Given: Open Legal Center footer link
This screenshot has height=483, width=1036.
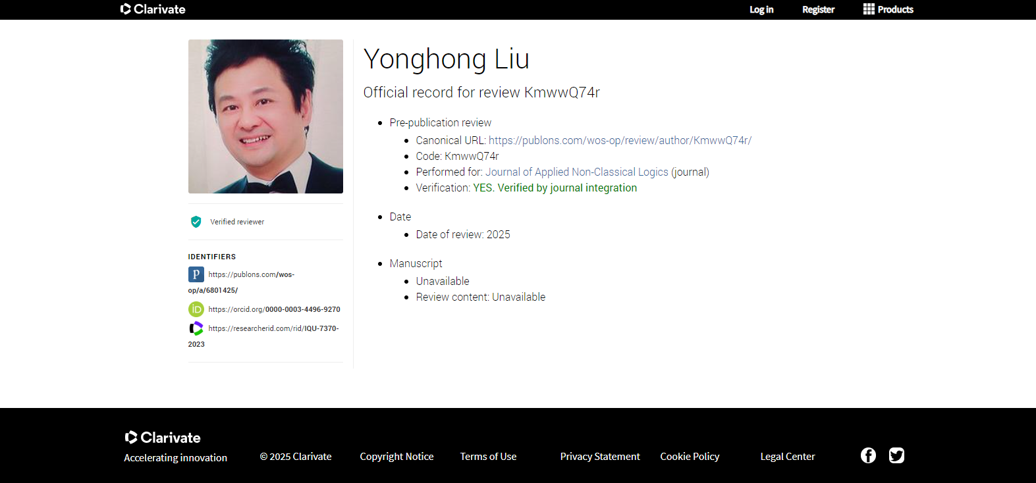Looking at the screenshot, I should pos(788,457).
